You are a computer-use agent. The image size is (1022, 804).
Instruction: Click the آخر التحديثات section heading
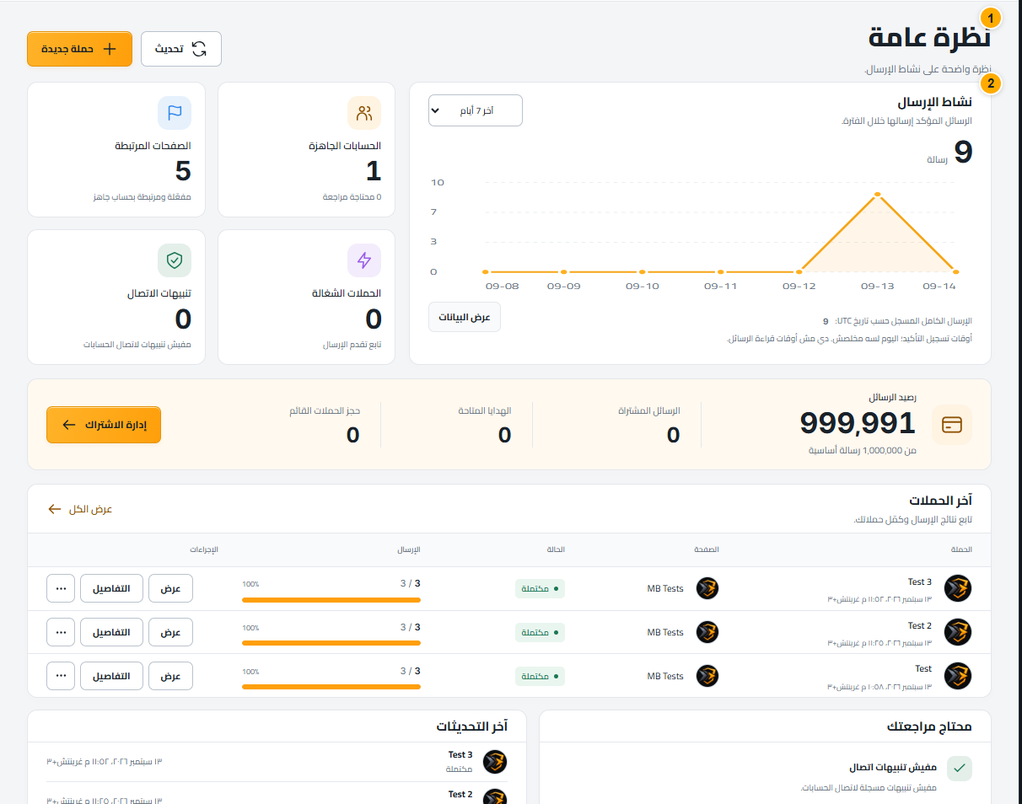(x=472, y=726)
